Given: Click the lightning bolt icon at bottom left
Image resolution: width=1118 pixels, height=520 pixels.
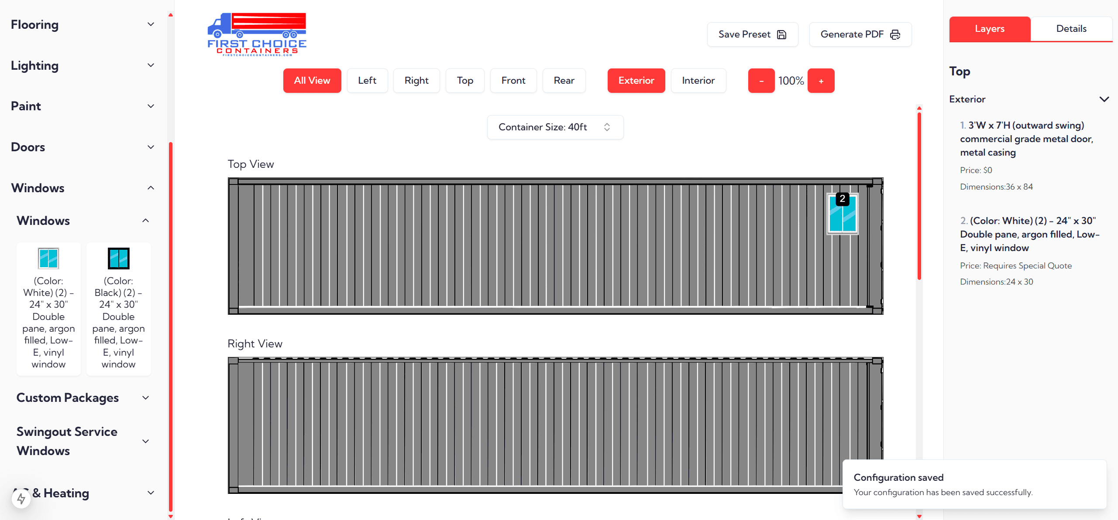Looking at the screenshot, I should tap(21, 498).
